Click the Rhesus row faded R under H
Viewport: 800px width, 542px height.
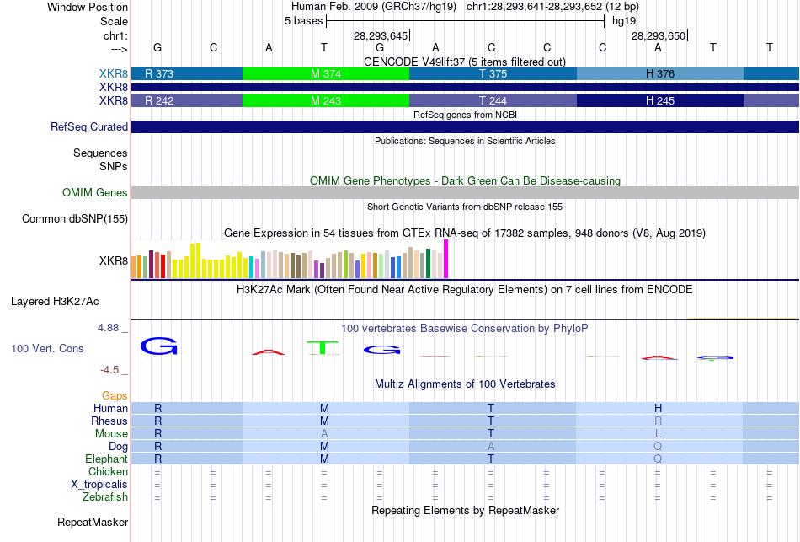coord(659,421)
